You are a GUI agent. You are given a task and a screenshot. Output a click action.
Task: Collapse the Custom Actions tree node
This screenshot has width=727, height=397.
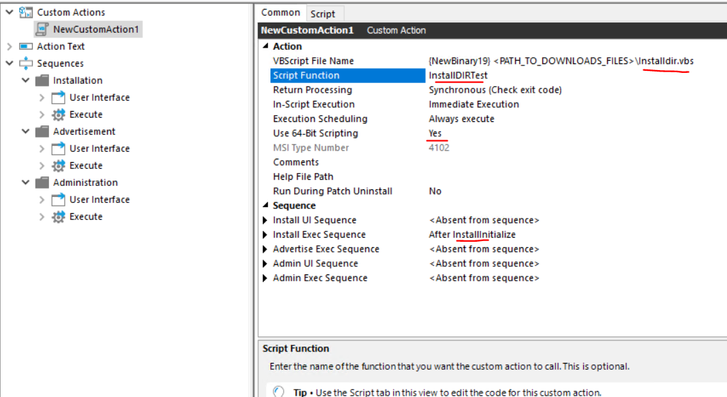coord(9,12)
